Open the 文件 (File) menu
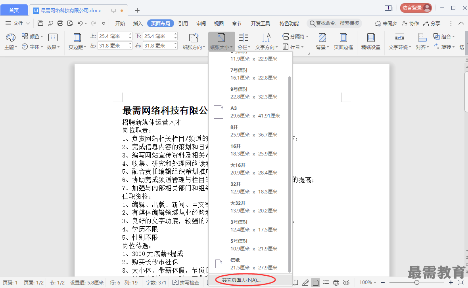468x288 pixels. (x=17, y=23)
